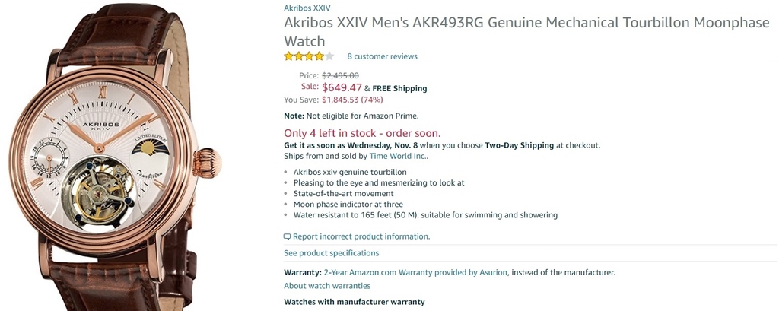Open the Akribos XXIV brand link
This screenshot has height=311, width=779.
coord(307,8)
